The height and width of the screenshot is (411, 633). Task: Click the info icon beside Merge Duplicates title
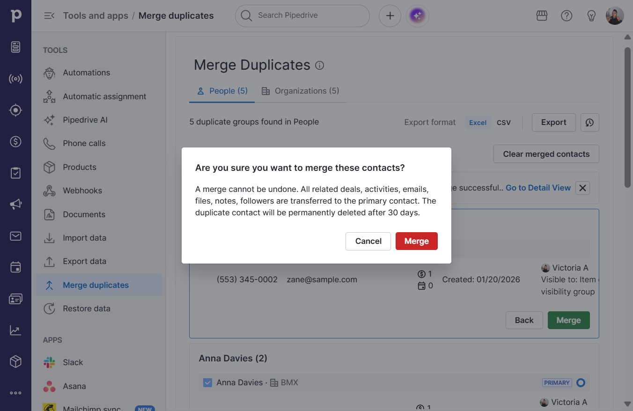tap(320, 66)
